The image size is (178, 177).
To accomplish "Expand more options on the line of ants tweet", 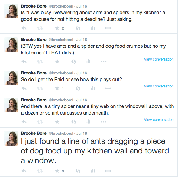I will pyautogui.click(x=108, y=171).
